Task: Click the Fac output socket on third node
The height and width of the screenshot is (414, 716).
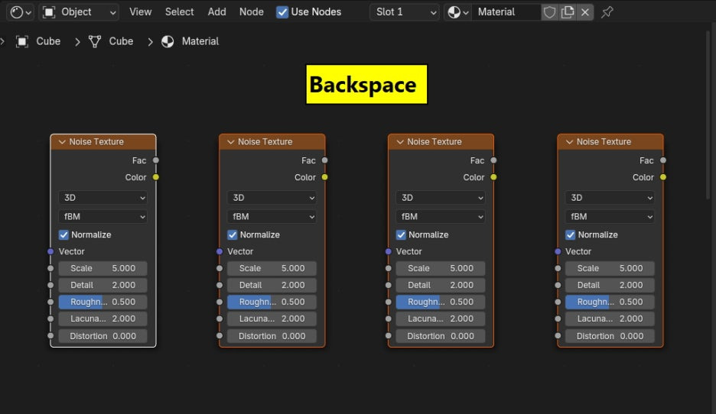Action: point(493,160)
